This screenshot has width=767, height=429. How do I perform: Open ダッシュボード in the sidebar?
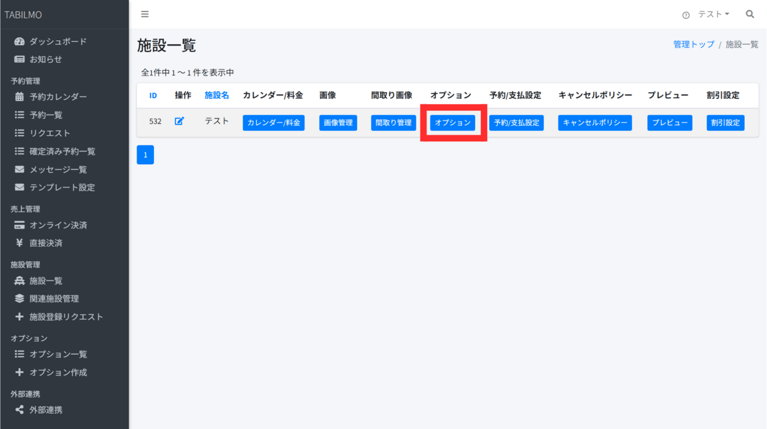58,41
